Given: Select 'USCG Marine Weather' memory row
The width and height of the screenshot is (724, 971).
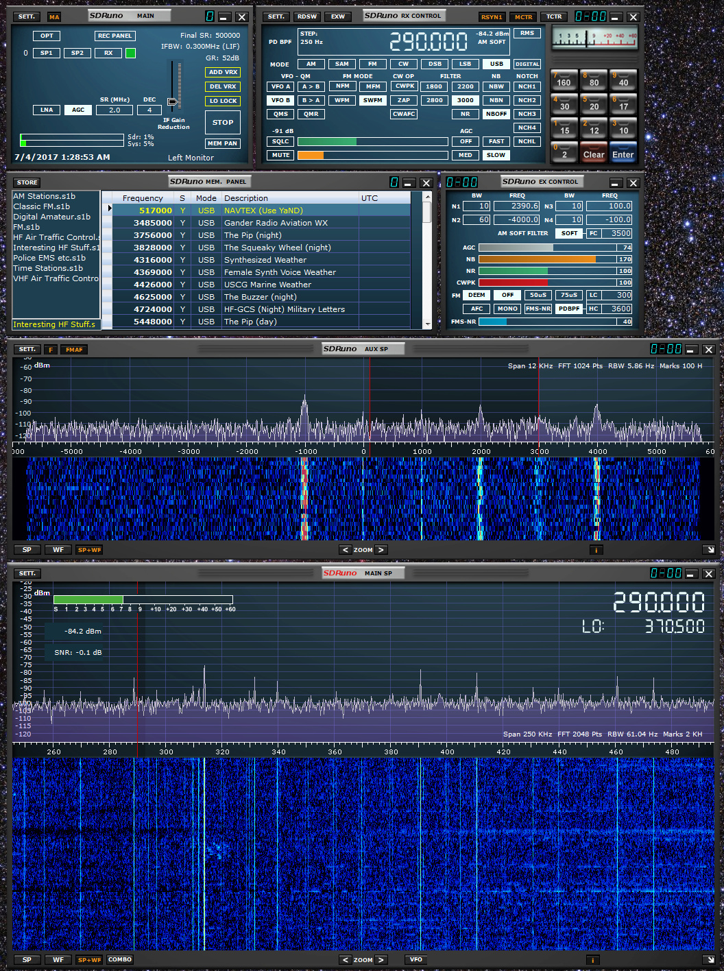Looking at the screenshot, I should (261, 285).
